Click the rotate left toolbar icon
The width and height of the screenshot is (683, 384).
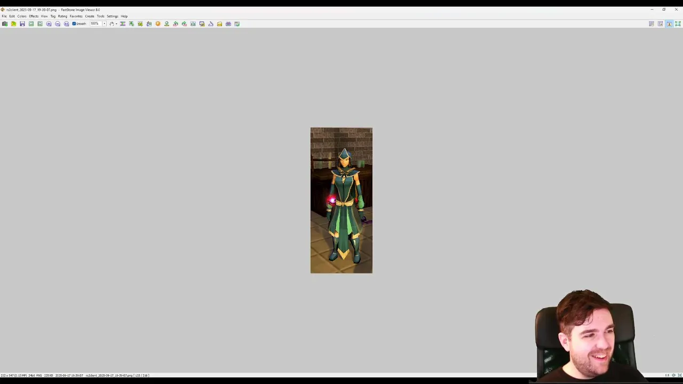coord(176,23)
